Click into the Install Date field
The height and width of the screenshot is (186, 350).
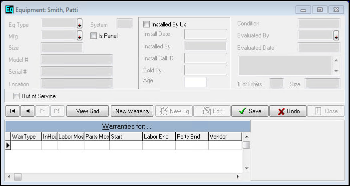[x=206, y=34]
